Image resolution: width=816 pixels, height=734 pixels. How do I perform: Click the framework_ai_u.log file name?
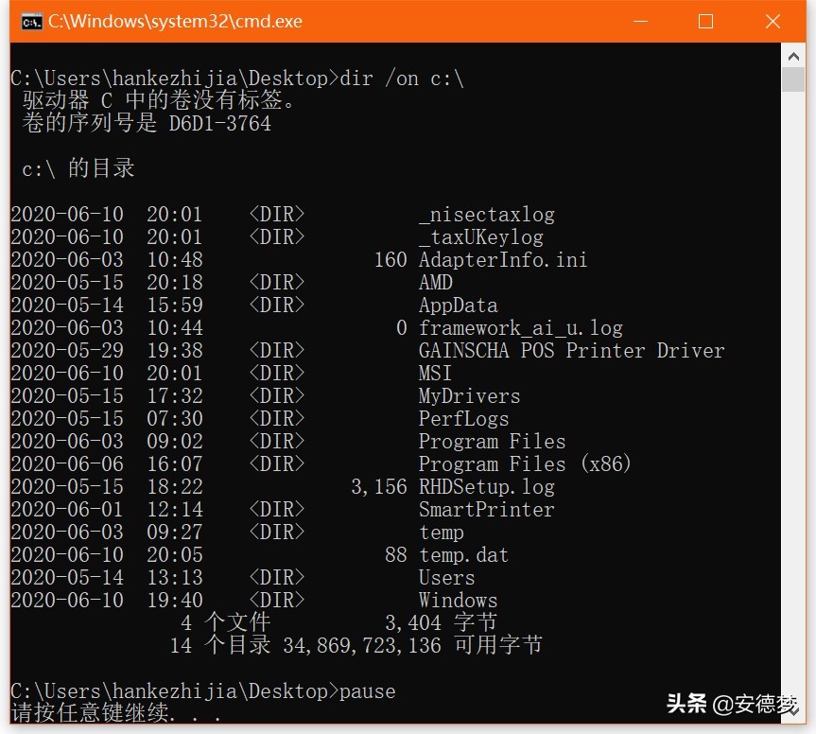[x=521, y=328]
